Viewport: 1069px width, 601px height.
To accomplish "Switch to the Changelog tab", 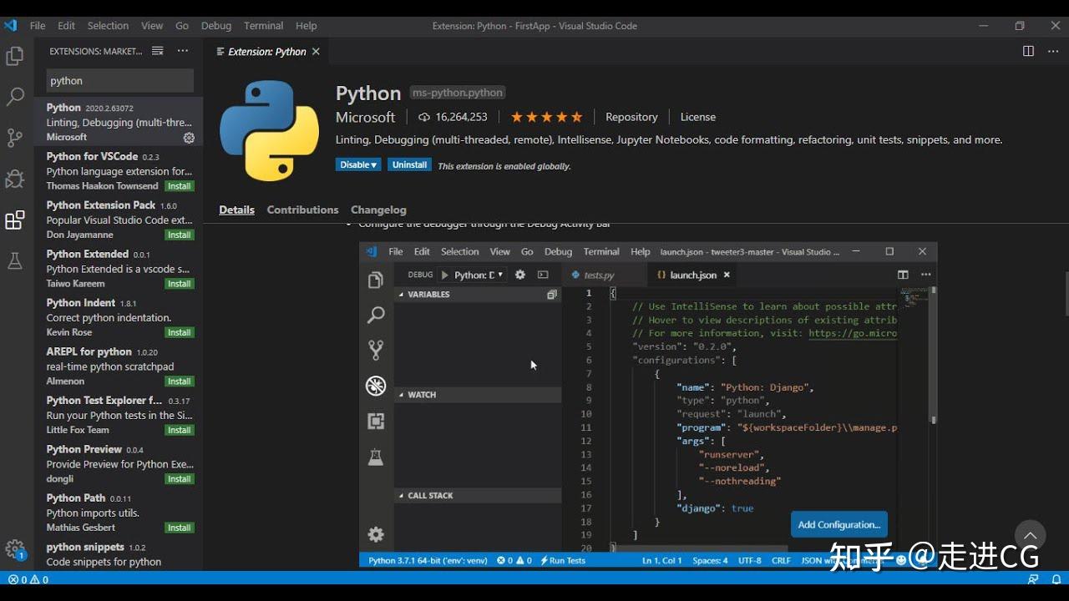I will (378, 210).
